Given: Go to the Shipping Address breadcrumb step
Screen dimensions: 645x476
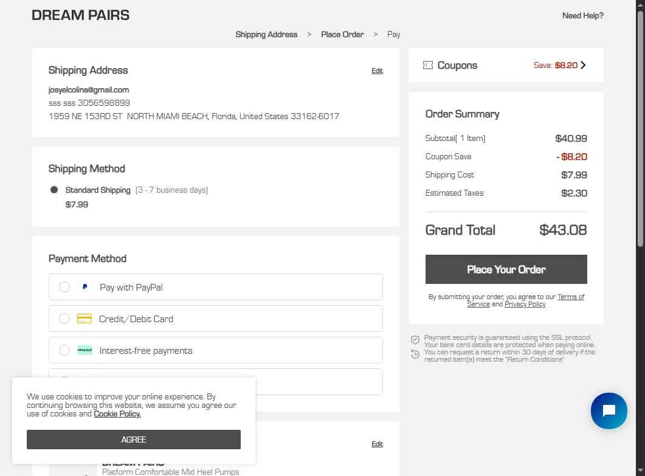Looking at the screenshot, I should [266, 35].
